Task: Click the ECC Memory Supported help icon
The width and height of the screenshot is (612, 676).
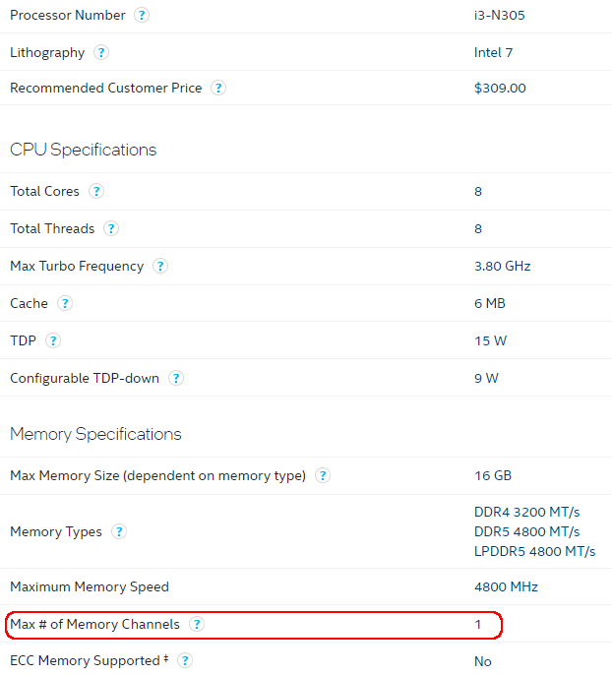Action: tap(185, 660)
